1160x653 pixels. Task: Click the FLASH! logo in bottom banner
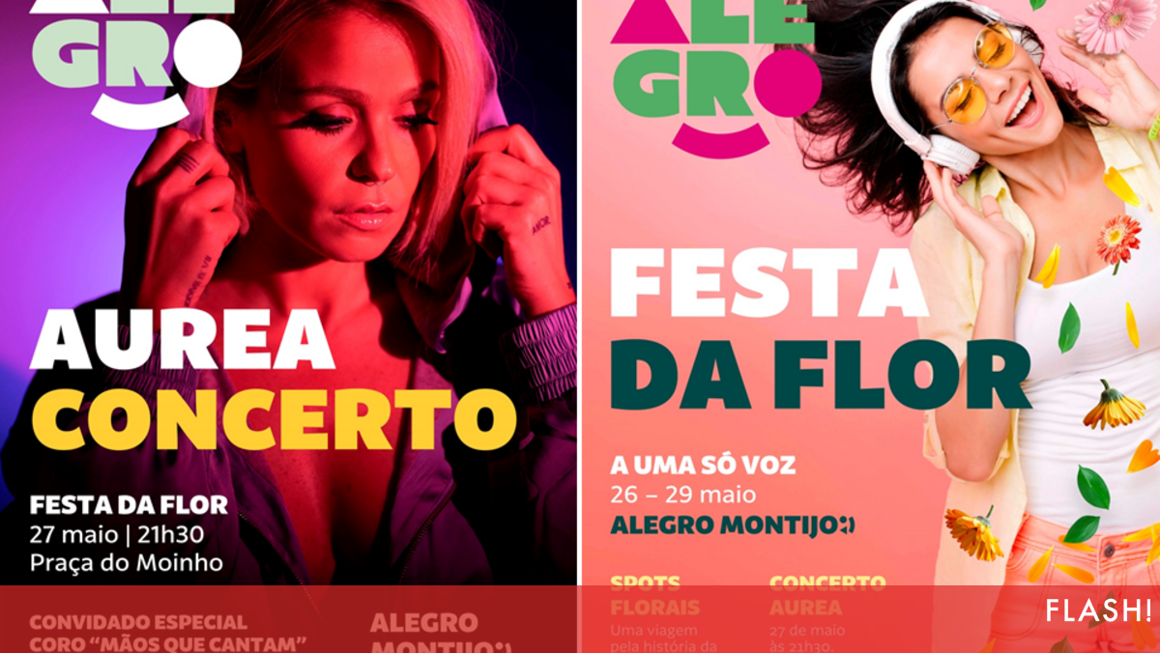(x=1098, y=610)
